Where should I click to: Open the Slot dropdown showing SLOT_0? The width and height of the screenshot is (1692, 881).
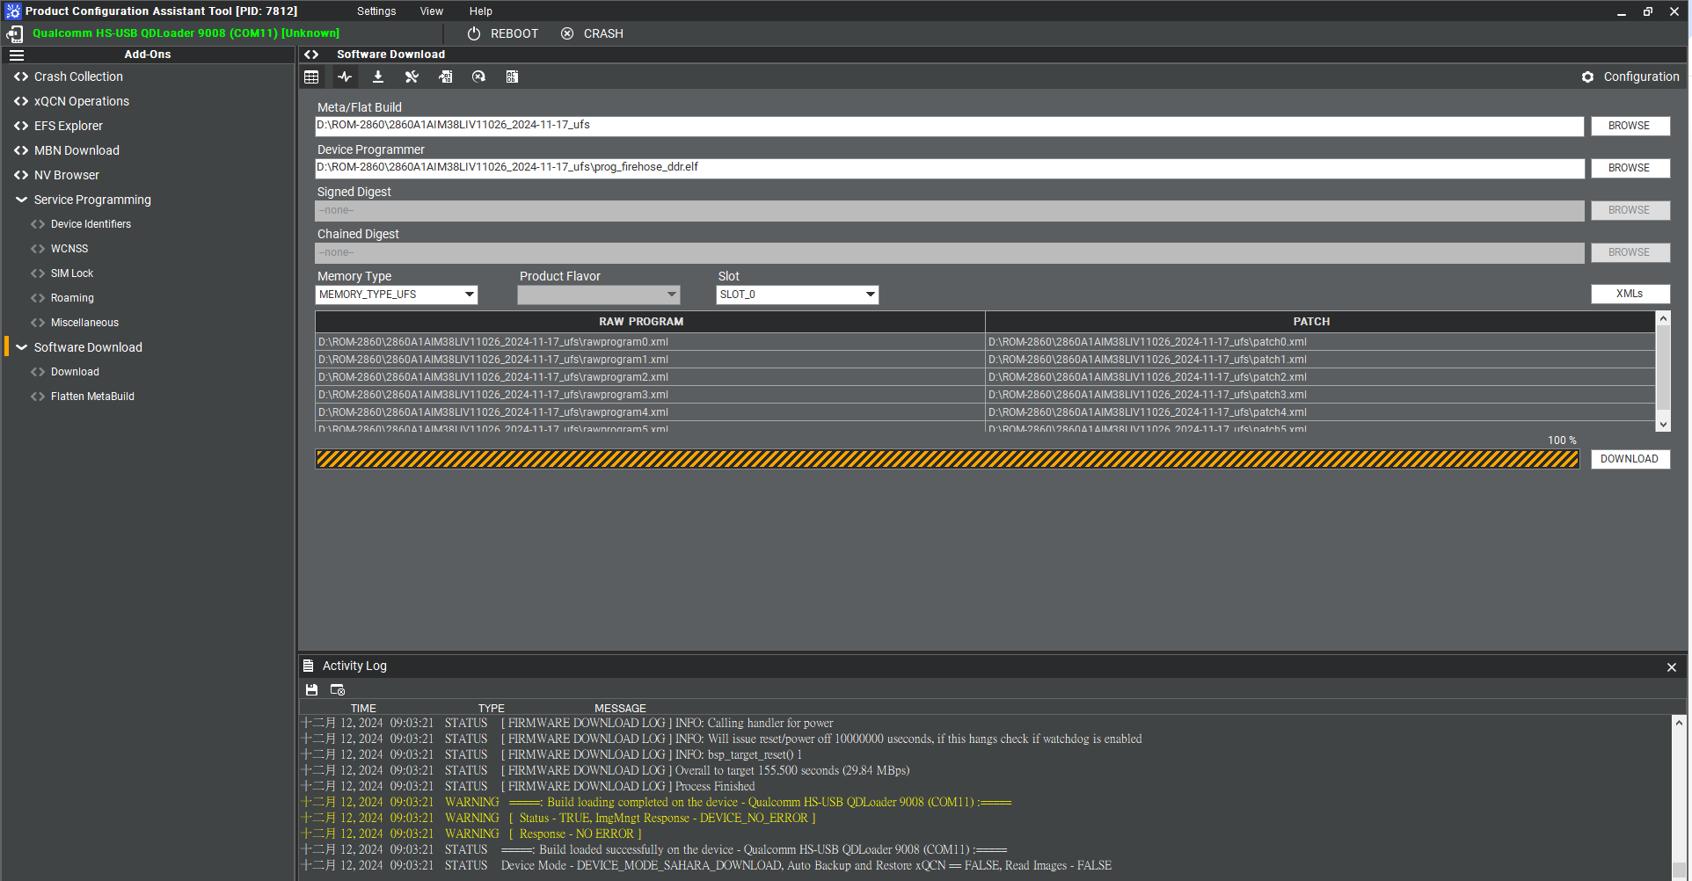pyautogui.click(x=797, y=295)
